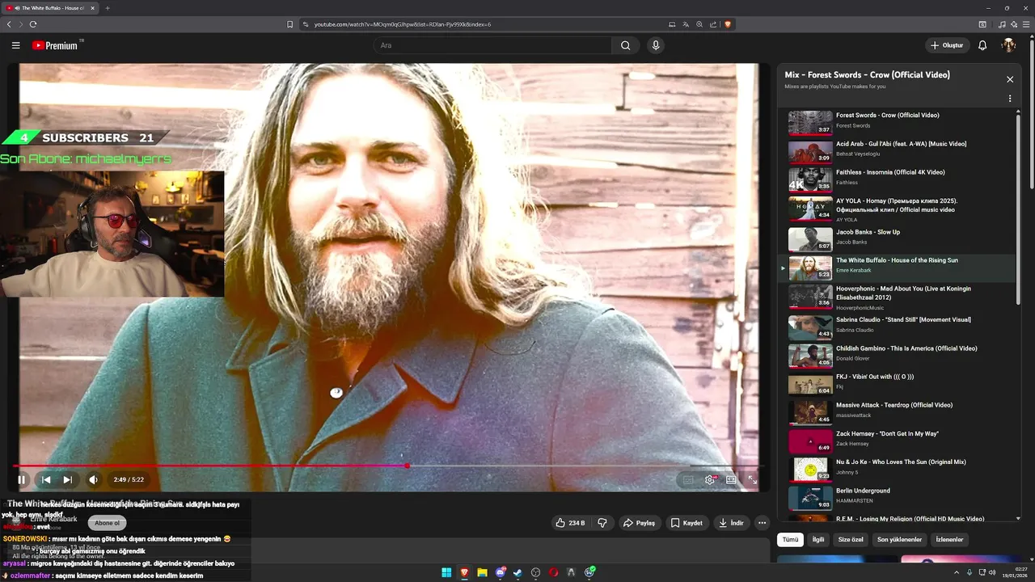
Task: Play Jacob Banks - Slow Up
Action: click(x=898, y=238)
